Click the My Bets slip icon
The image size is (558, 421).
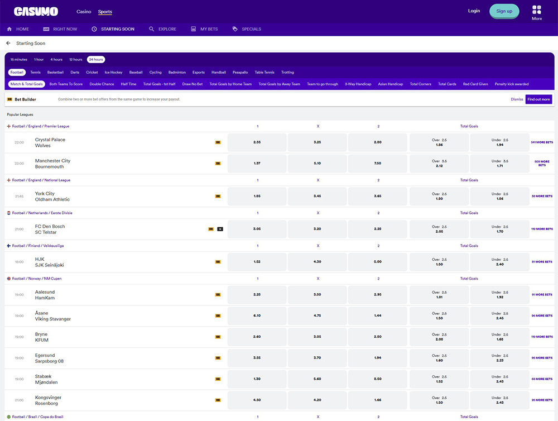coord(194,29)
